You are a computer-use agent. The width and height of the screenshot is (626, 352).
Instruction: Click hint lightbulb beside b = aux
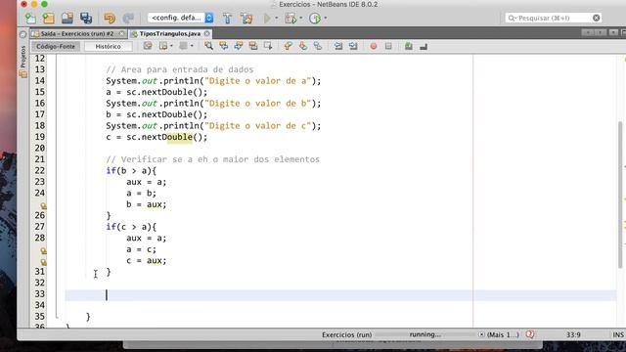point(43,205)
